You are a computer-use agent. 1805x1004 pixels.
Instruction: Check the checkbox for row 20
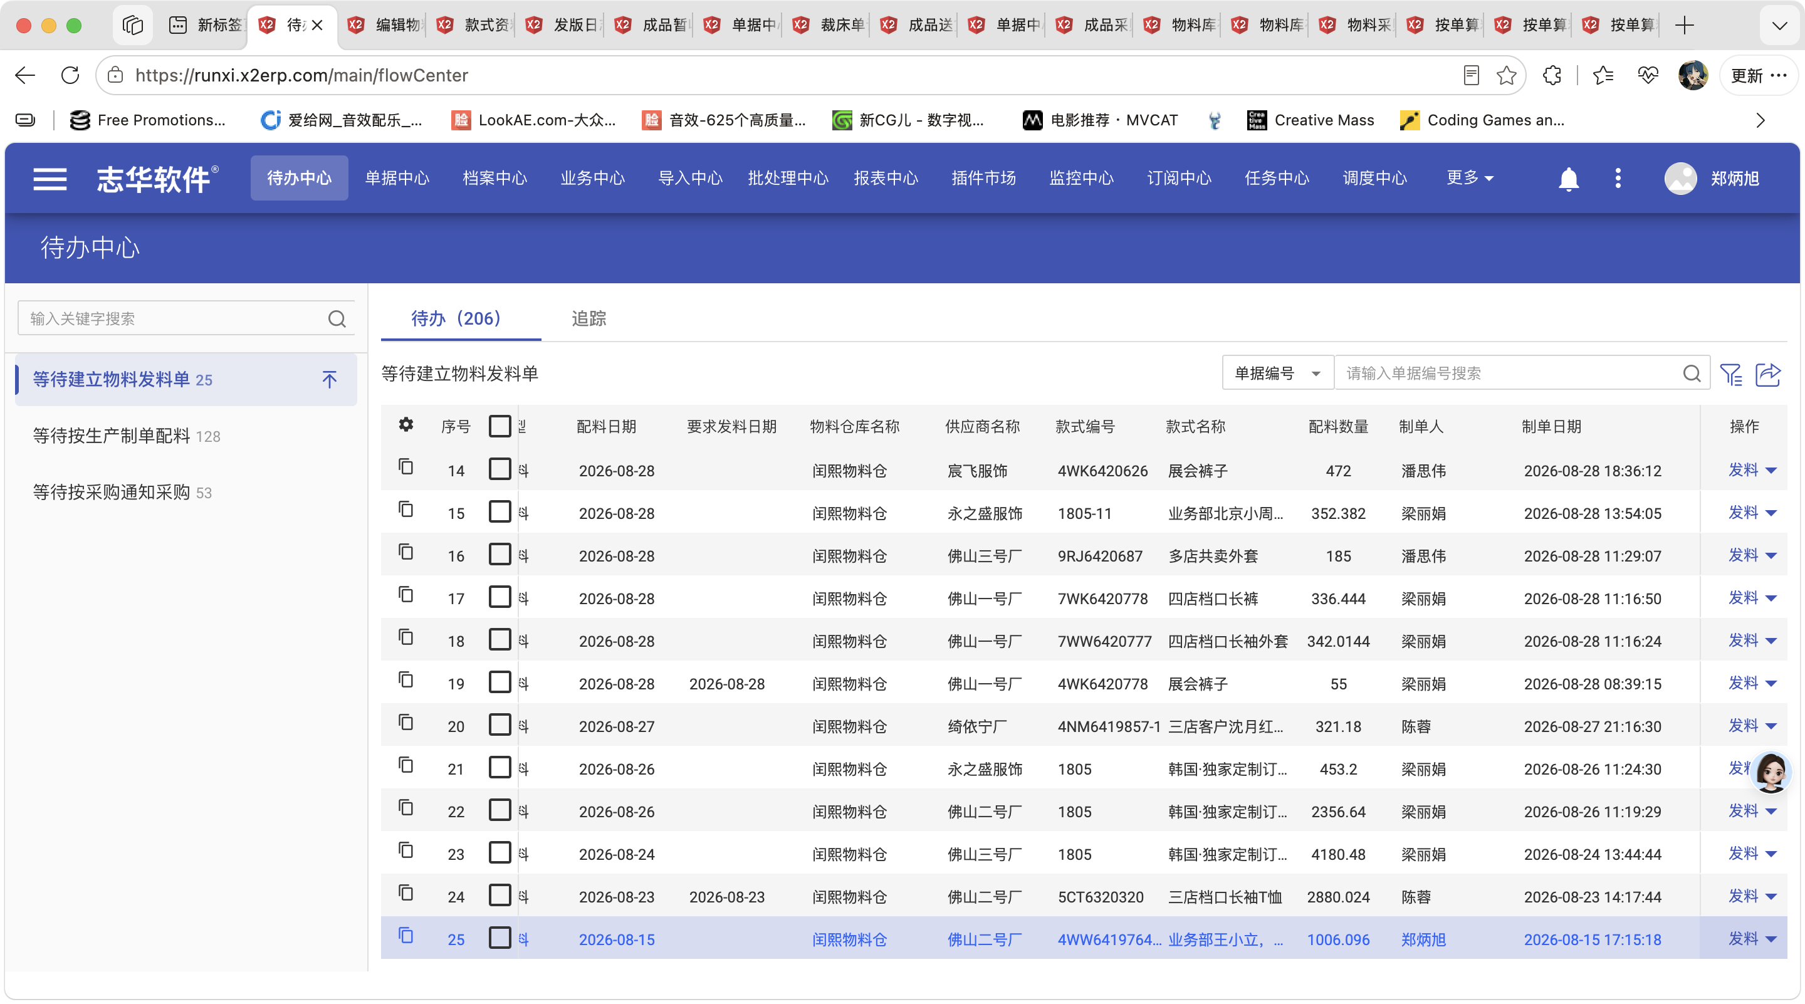coord(500,725)
